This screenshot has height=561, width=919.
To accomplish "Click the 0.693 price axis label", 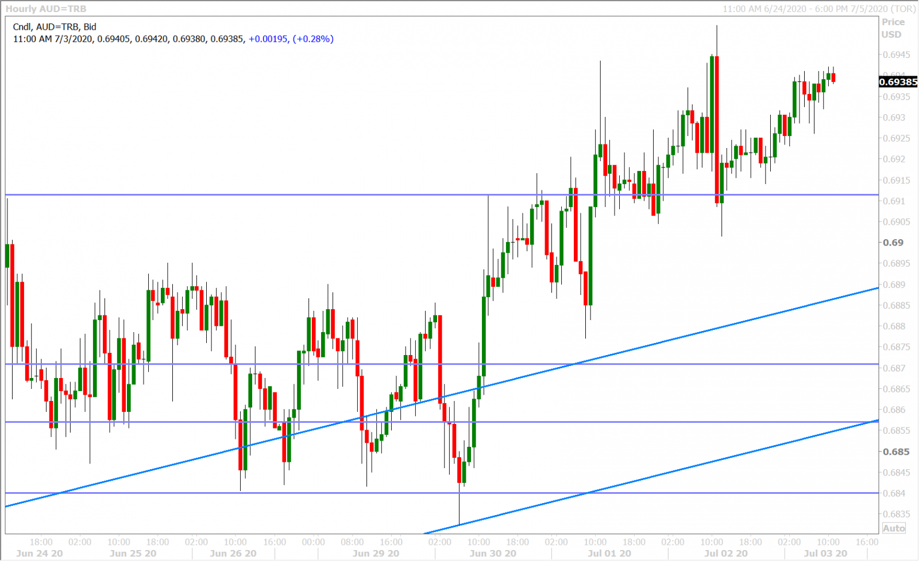I will click(894, 118).
